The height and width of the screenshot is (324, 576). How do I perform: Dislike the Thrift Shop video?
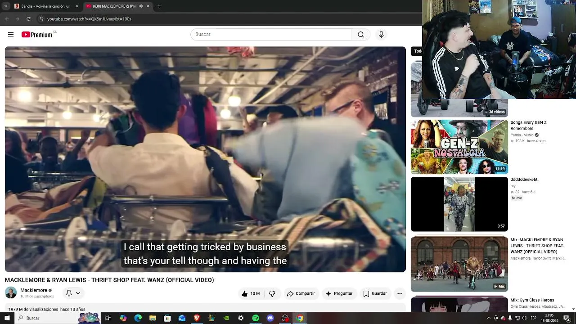[x=272, y=293]
